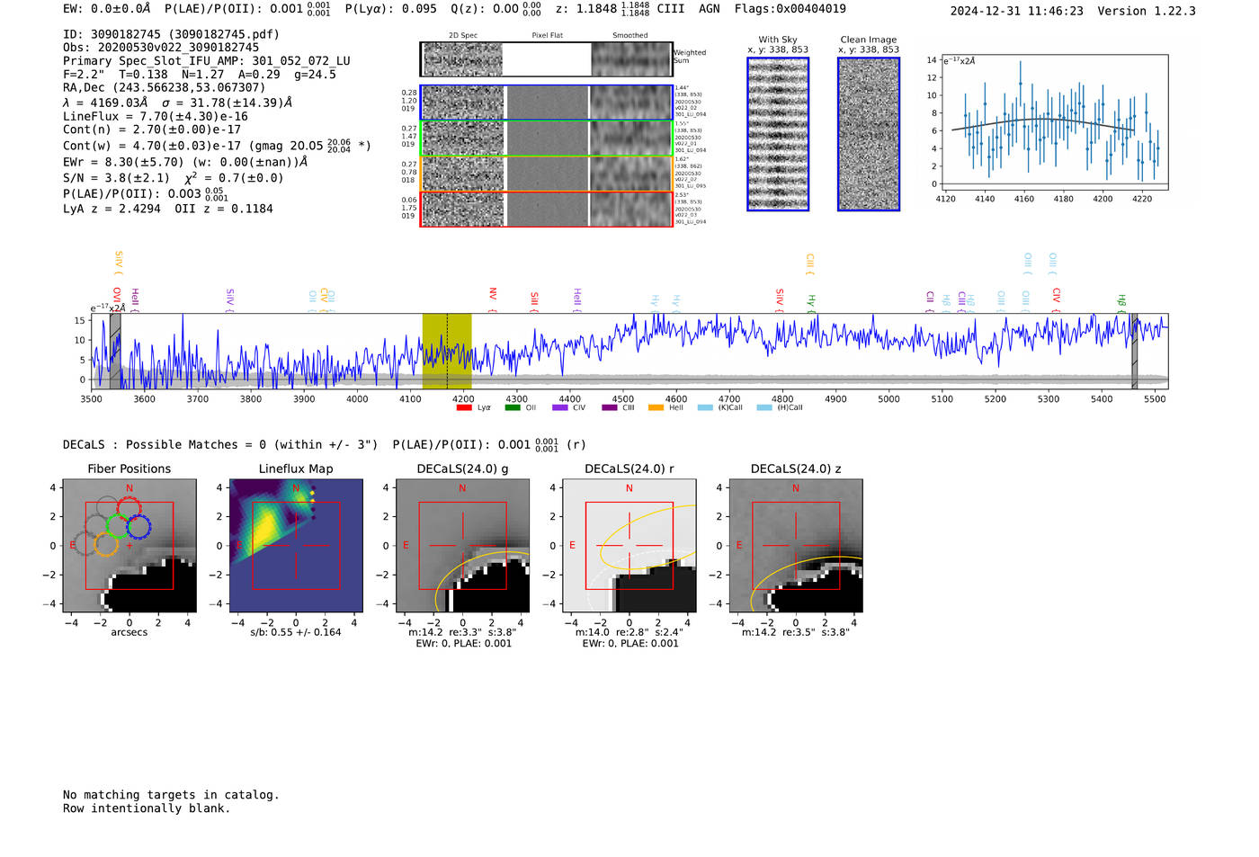Open the DECaLS(24.0) g image

[462, 546]
